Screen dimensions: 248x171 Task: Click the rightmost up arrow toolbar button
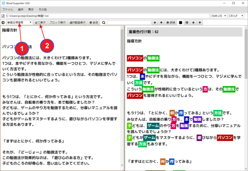[x=199, y=23]
